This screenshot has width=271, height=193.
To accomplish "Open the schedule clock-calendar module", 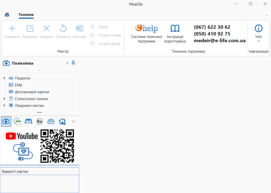I will pyautogui.click(x=17, y=122).
